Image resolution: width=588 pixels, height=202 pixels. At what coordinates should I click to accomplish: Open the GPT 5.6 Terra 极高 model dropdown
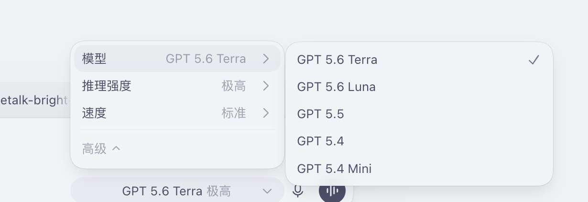point(177,191)
